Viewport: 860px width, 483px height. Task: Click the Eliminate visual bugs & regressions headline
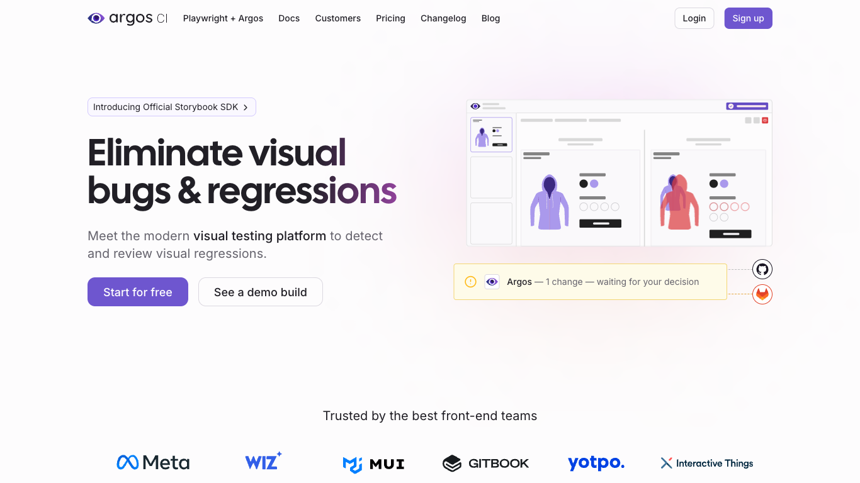242,171
